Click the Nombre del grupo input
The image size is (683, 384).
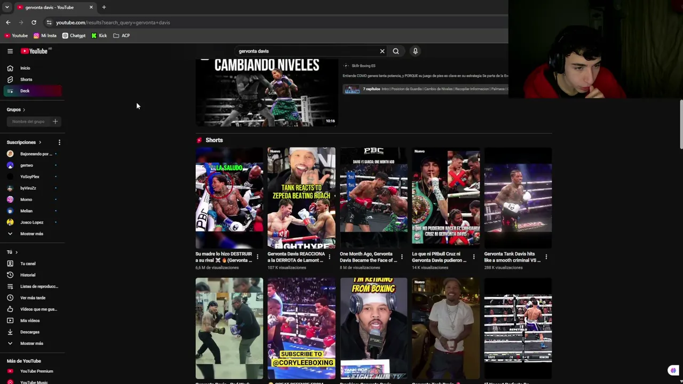click(x=28, y=122)
